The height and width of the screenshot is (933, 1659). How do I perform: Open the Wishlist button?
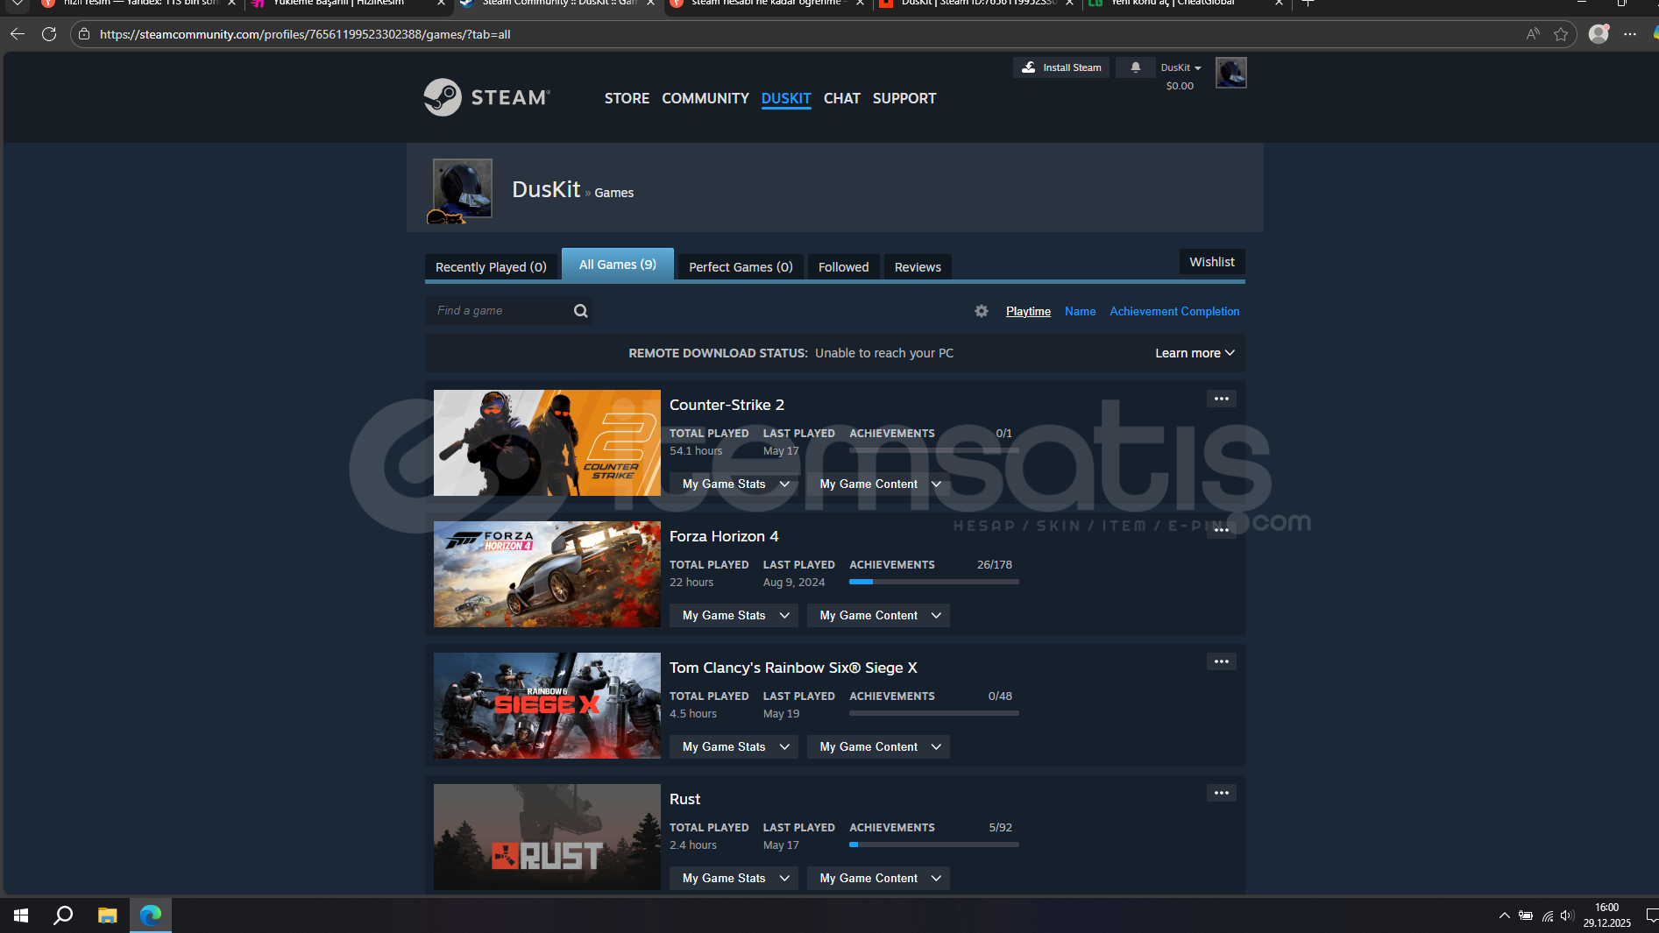[x=1211, y=262]
